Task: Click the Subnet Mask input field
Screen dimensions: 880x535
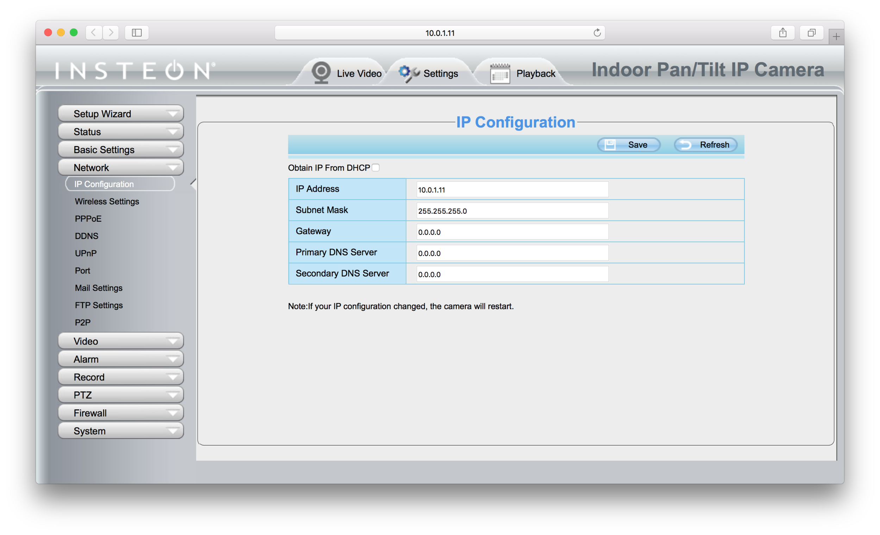Action: tap(513, 210)
